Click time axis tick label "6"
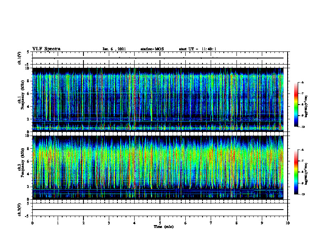The height and width of the screenshot is (250, 324). (x=186, y=223)
